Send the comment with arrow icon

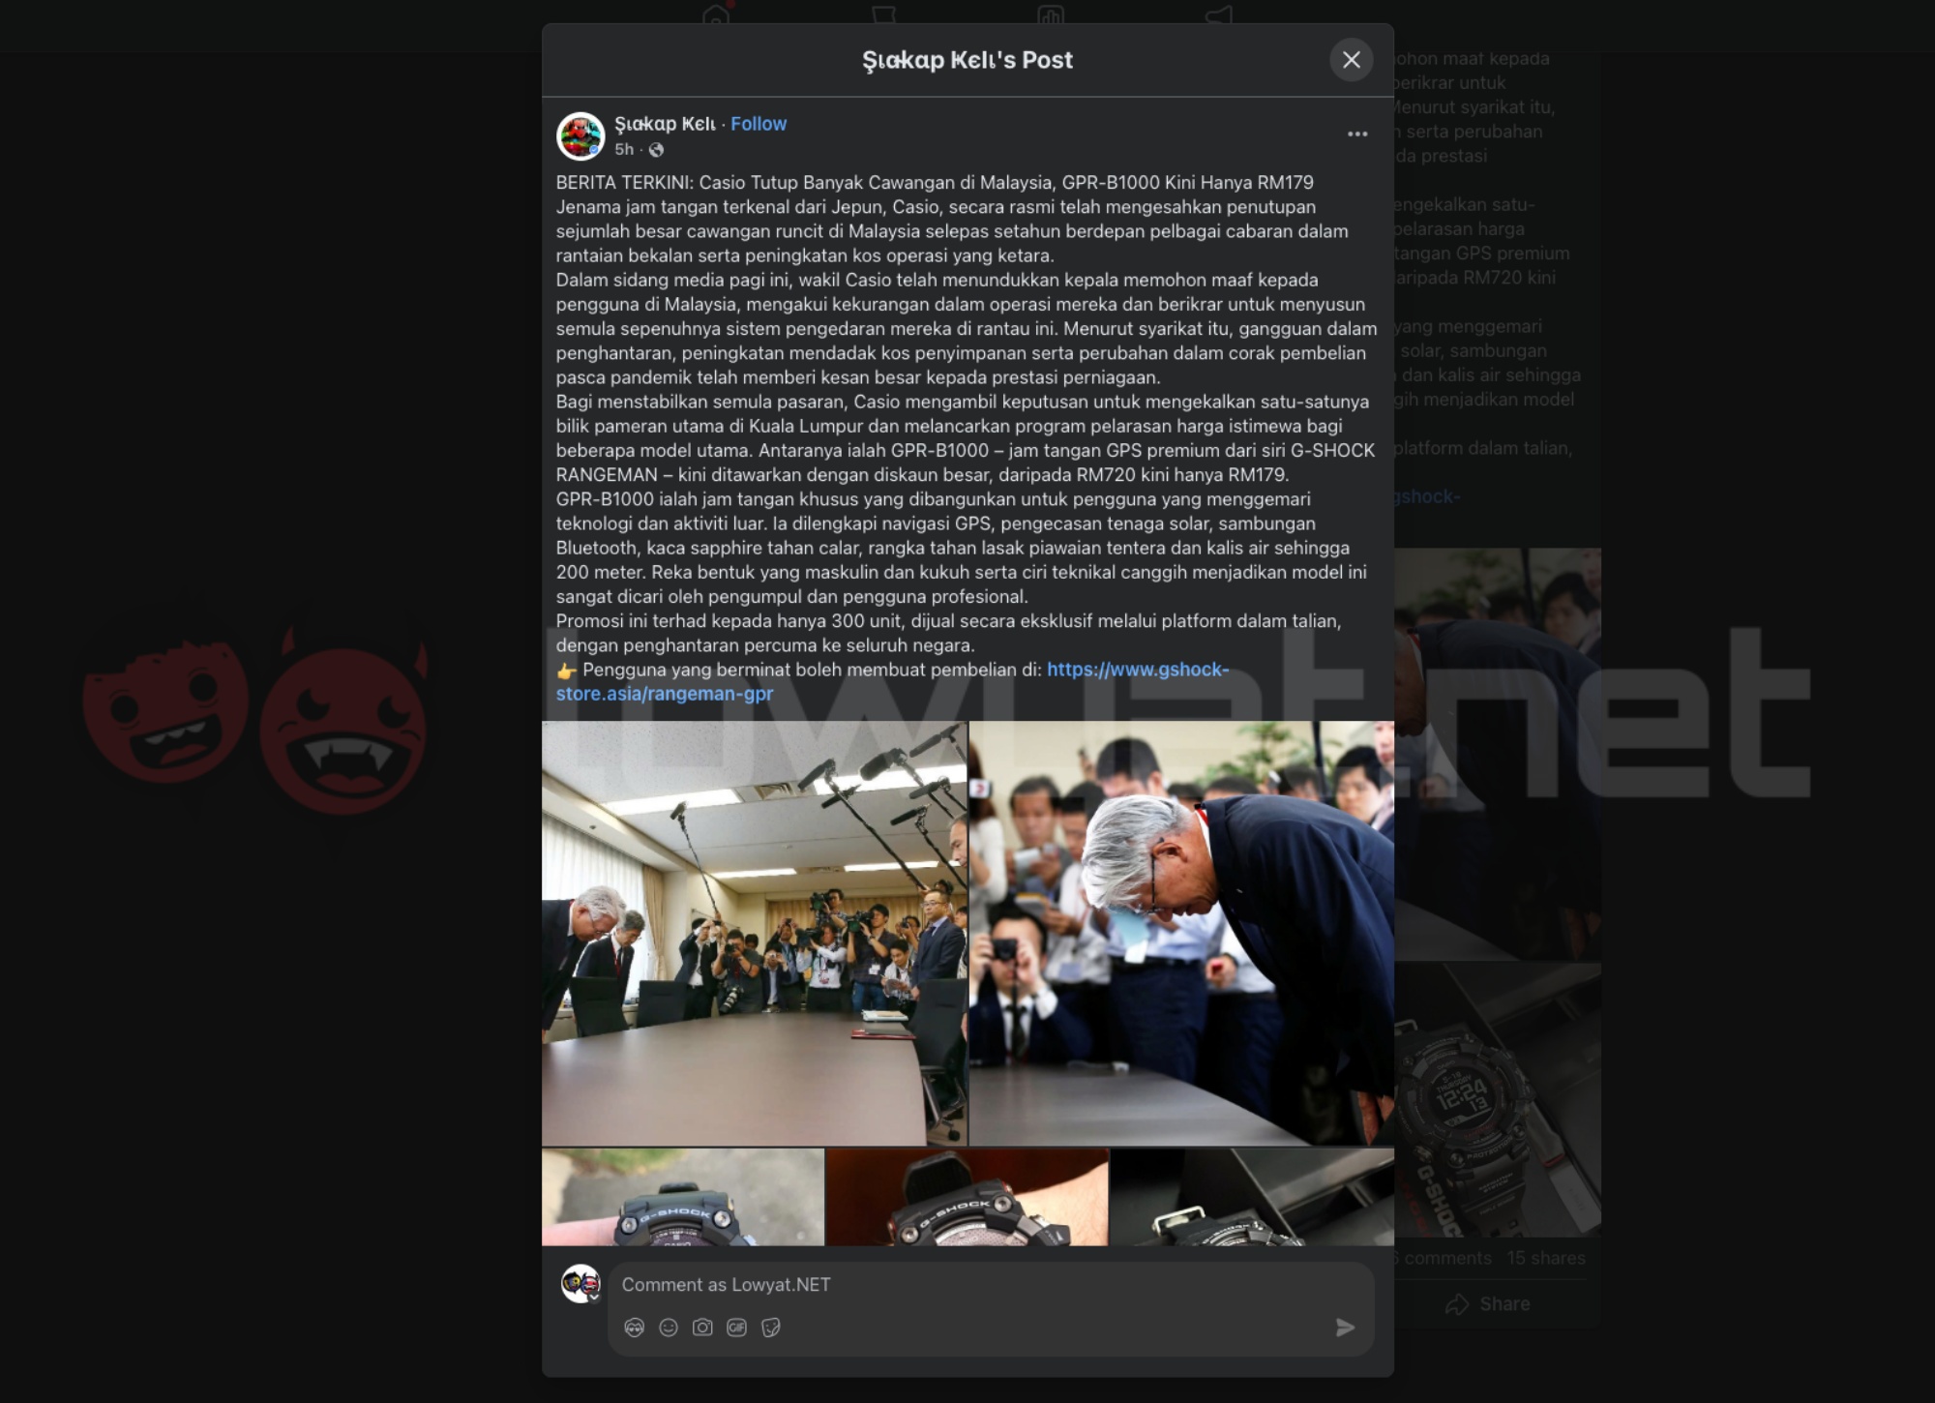pos(1345,1328)
